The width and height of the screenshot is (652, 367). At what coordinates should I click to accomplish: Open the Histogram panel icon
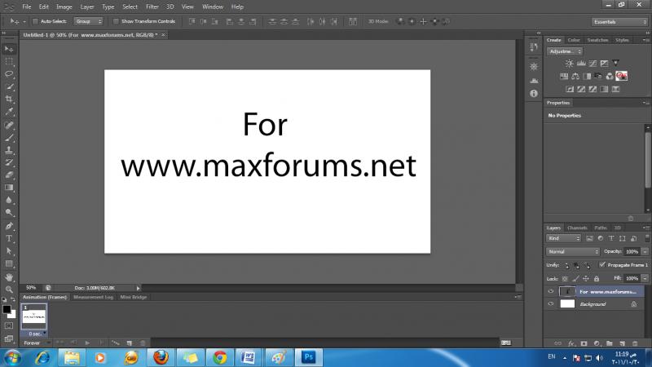pos(534,80)
